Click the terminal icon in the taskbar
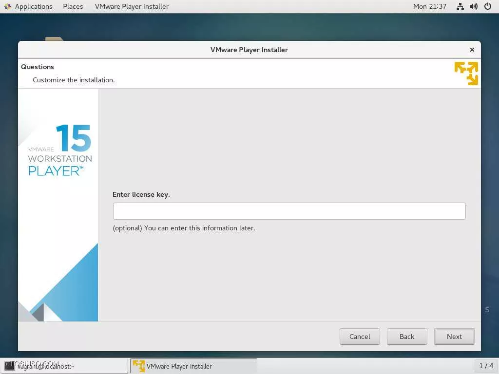Viewport: 499px width, 374px height. (x=9, y=366)
